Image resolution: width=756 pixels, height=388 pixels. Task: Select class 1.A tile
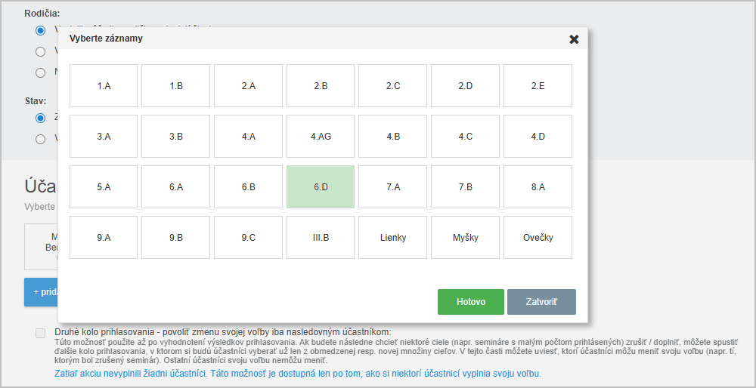[x=104, y=86]
